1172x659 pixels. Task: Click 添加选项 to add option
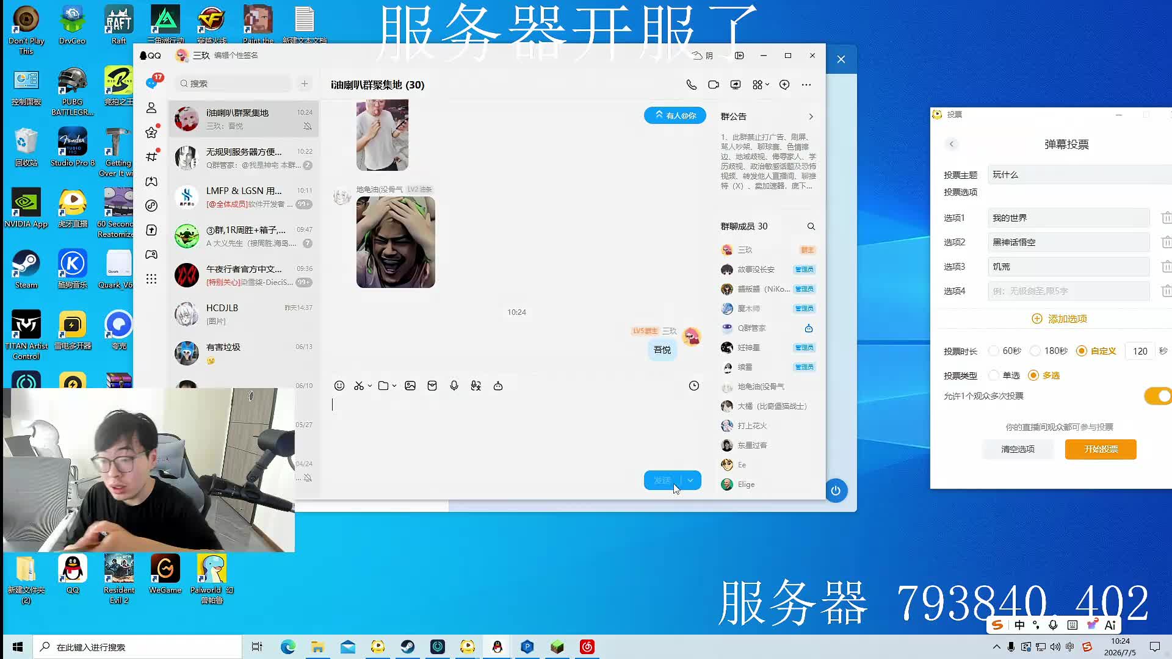[1059, 319]
